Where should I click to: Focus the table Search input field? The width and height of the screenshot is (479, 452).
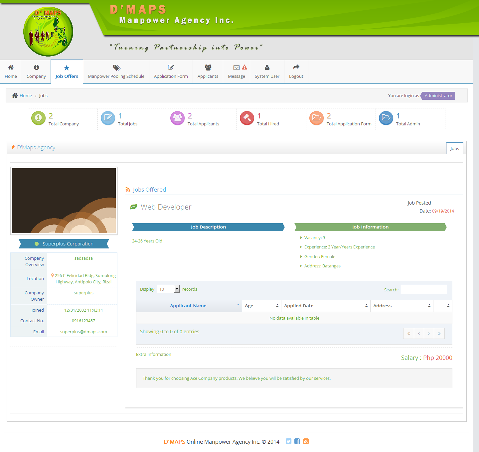(424, 289)
